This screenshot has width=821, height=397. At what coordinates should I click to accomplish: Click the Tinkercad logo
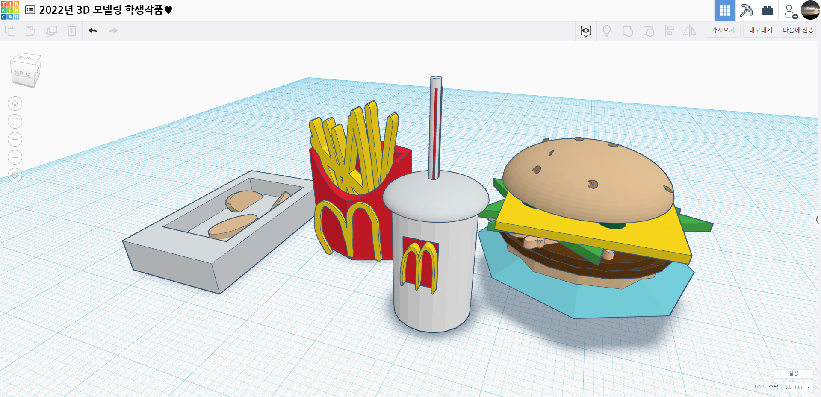(x=10, y=10)
